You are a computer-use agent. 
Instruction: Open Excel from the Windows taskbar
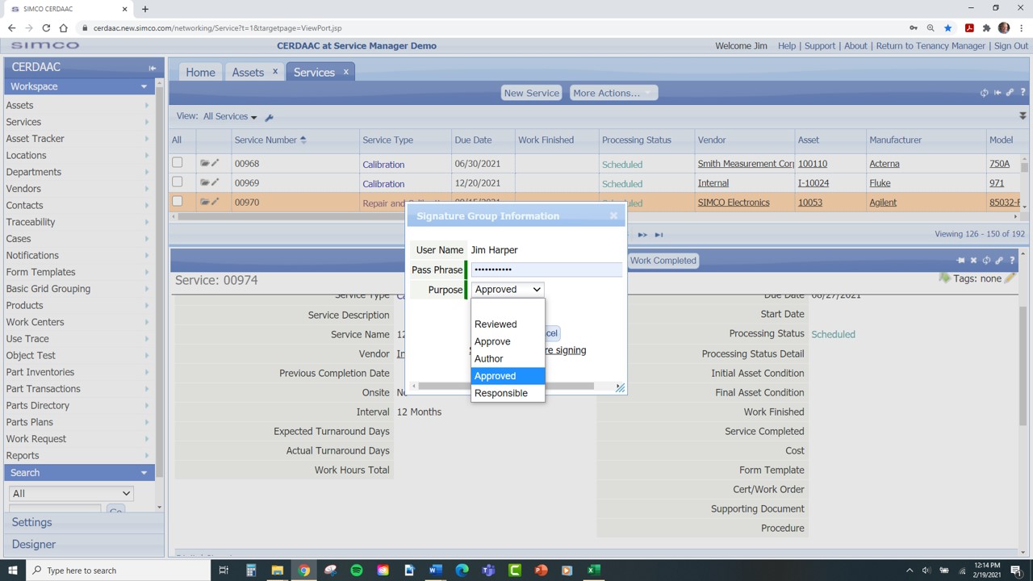(x=593, y=571)
